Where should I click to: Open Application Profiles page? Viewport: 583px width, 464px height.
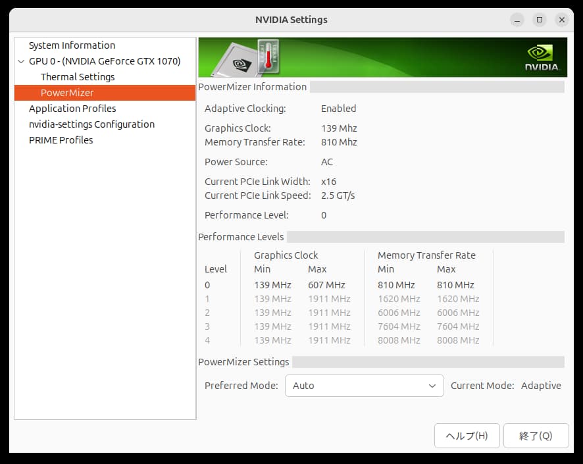72,109
